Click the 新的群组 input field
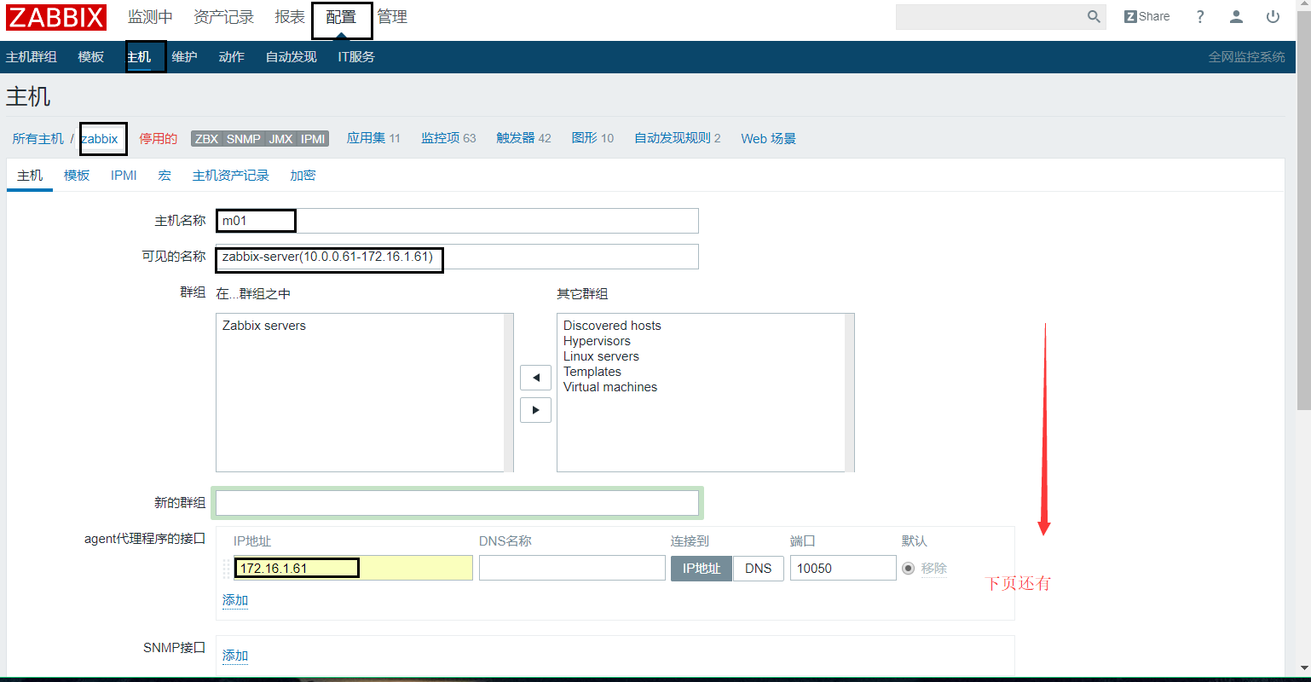This screenshot has height=682, width=1311. click(x=457, y=503)
